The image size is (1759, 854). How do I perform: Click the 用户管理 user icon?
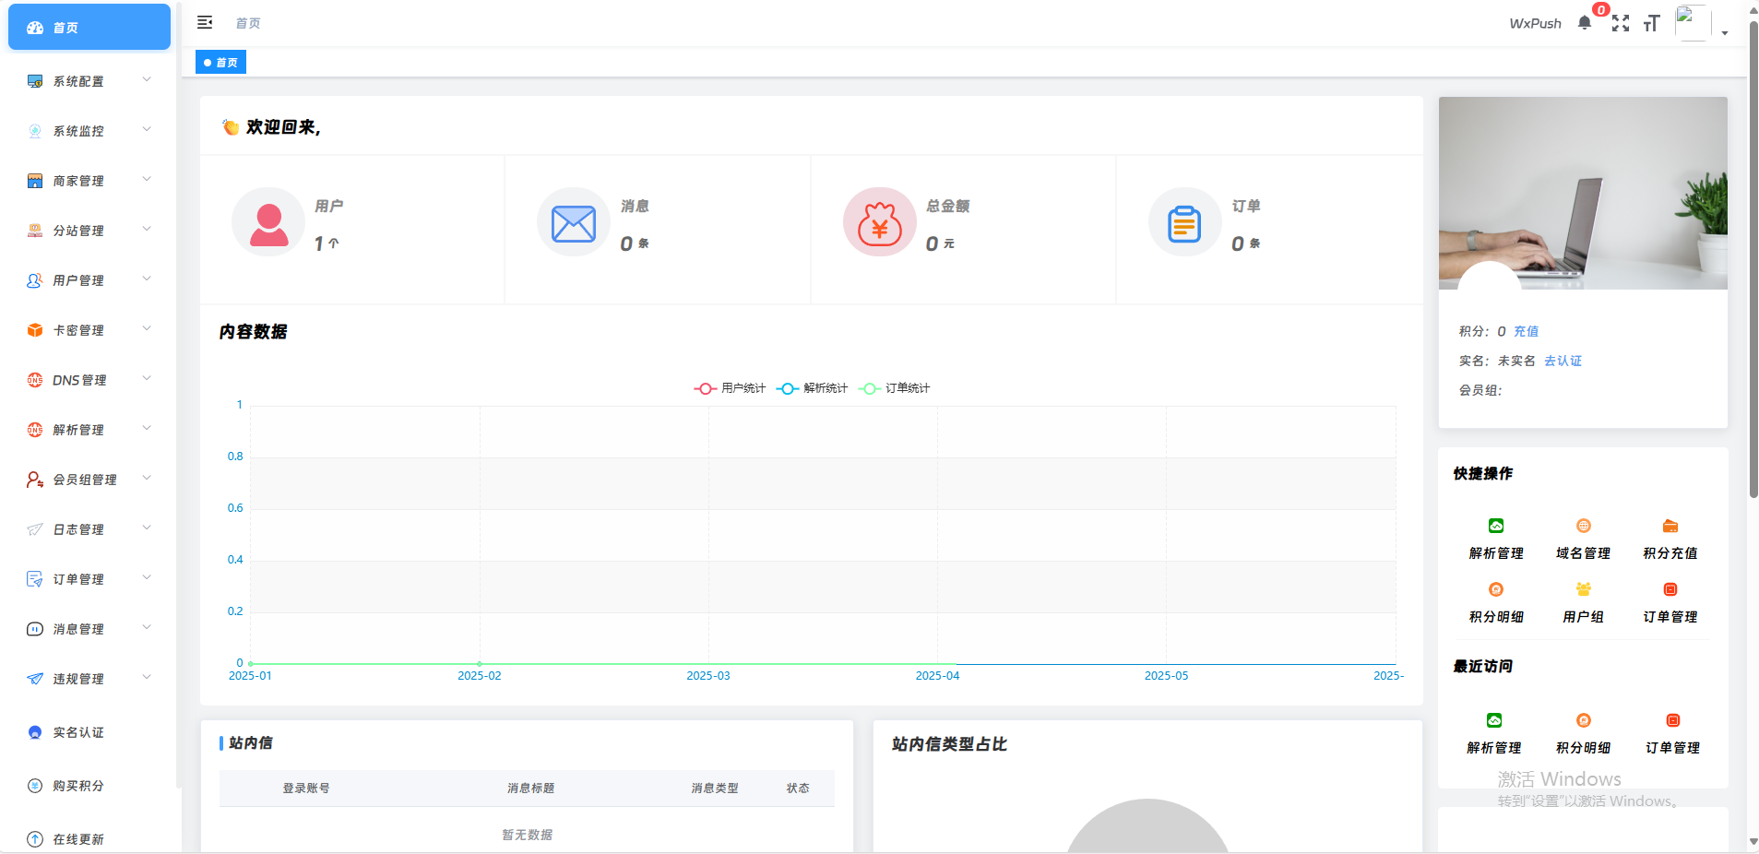coord(35,280)
